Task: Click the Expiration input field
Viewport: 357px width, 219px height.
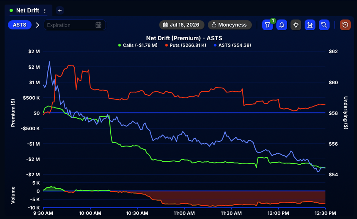Action: coord(75,25)
